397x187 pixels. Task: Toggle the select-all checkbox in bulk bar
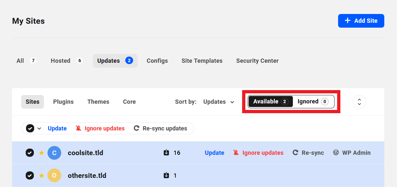coord(30,128)
